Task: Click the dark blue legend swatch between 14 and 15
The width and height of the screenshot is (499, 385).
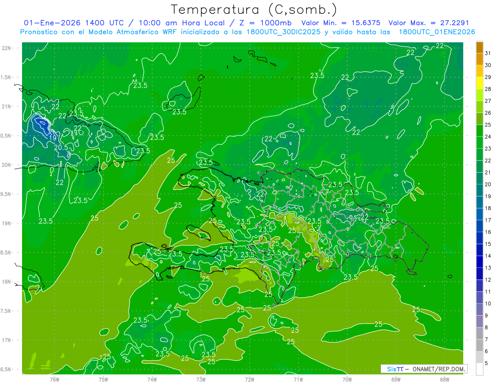Action: click(479, 250)
